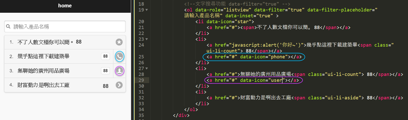Click the star icon on list item 1
This screenshot has width=408, height=120.
tap(119, 42)
